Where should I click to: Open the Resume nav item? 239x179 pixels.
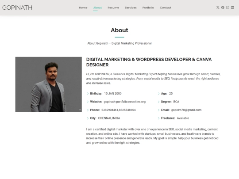(113, 8)
